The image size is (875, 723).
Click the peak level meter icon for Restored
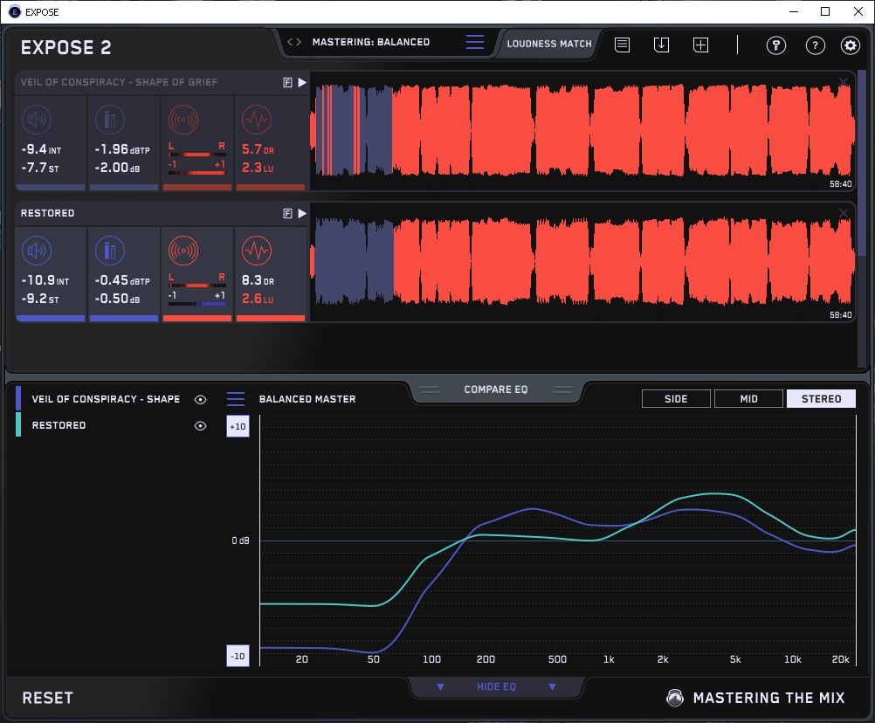[x=109, y=251]
